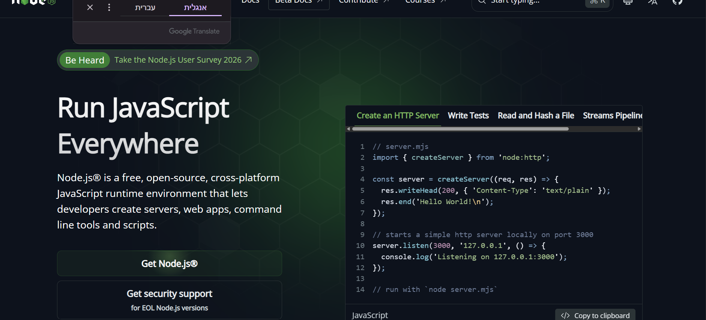Open Get security support for EOL versions

pos(170,300)
